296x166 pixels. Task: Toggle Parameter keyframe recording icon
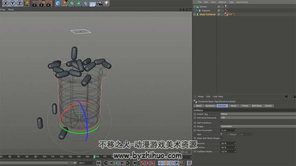[x=177, y=163]
